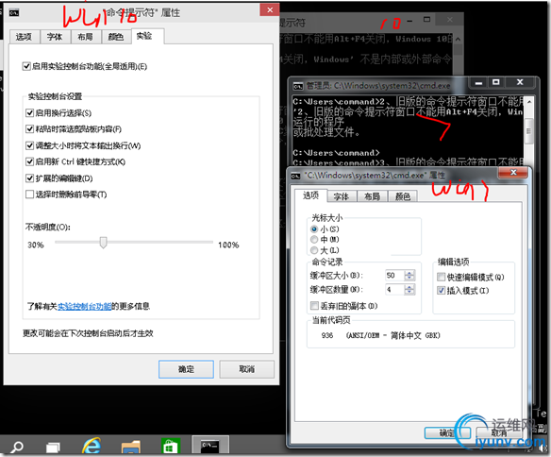Open Task View on the taskbar
The width and height of the screenshot is (551, 457).
pos(53,448)
